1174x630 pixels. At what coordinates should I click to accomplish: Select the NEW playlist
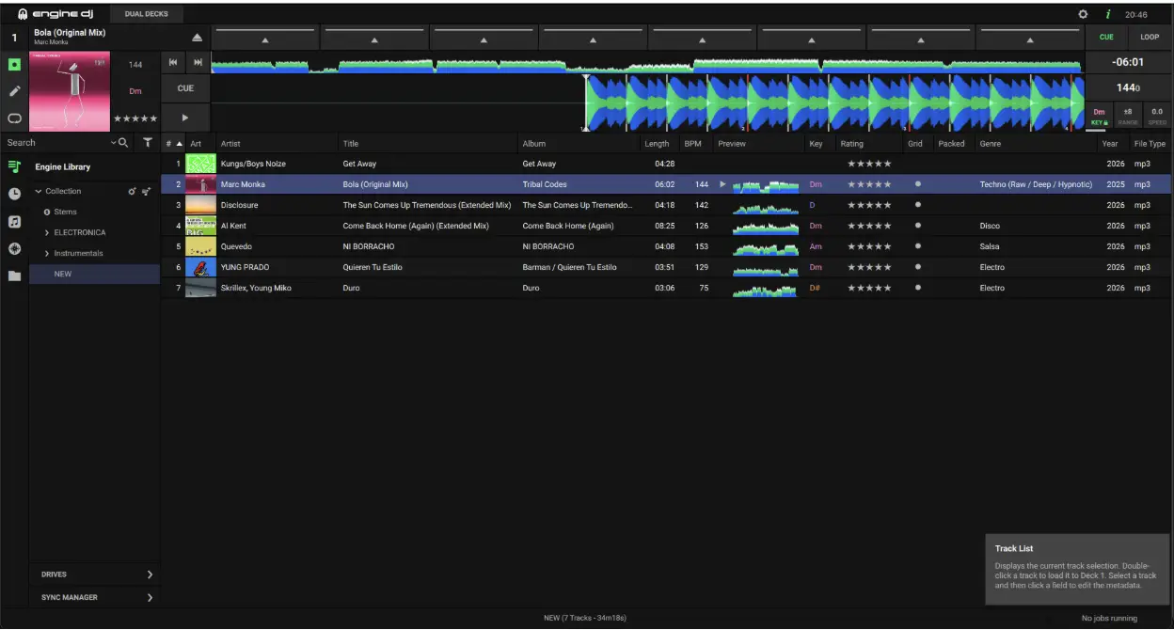click(x=94, y=274)
